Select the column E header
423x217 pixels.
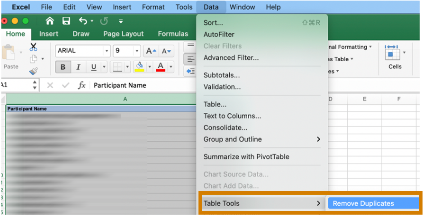(x=364, y=99)
